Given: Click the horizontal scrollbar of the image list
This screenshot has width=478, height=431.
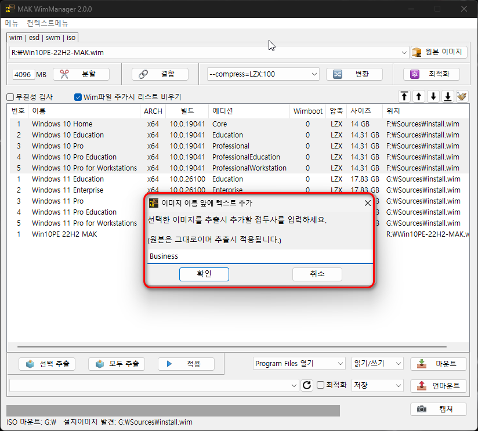Looking at the screenshot, I should pyautogui.click(x=231, y=346).
